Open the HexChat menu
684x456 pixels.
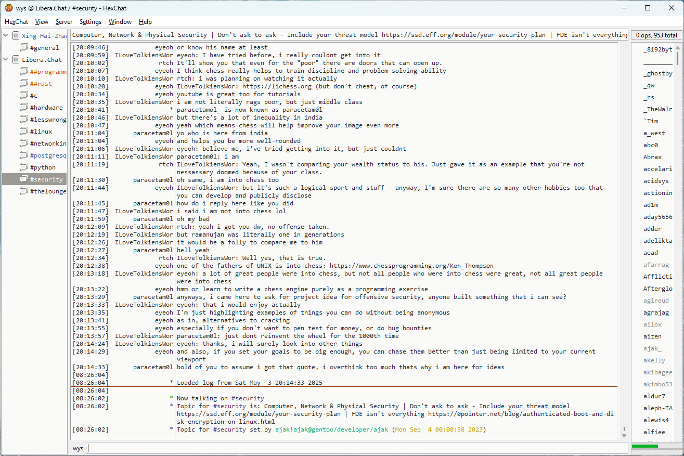click(16, 22)
